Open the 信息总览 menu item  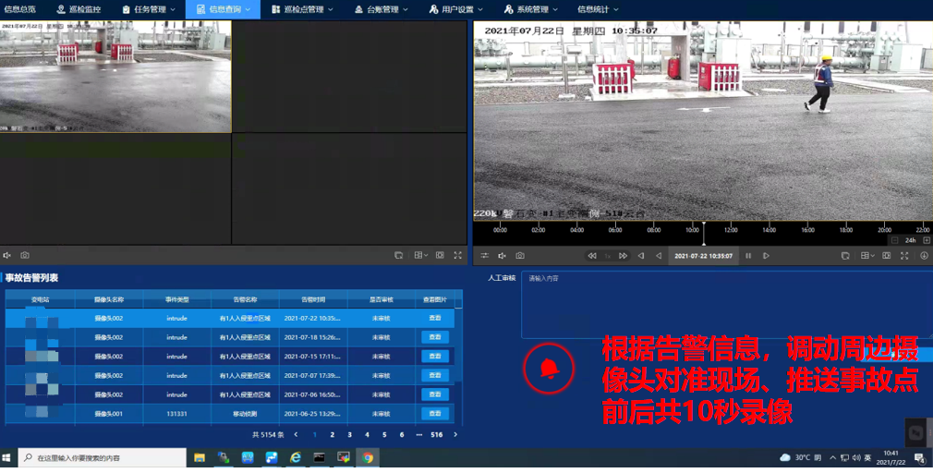(20, 9)
